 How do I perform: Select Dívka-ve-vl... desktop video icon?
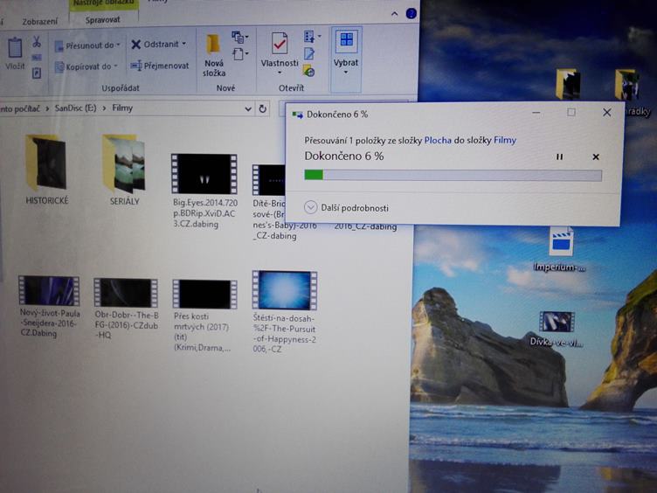(557, 330)
